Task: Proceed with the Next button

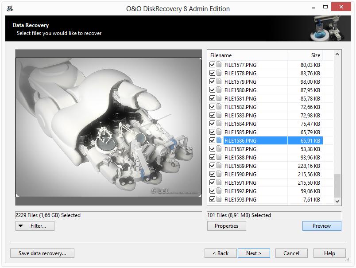Action: pos(254,253)
